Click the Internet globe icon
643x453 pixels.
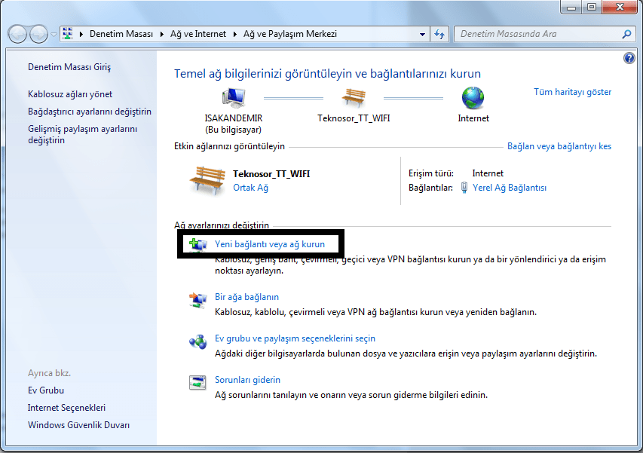473,96
